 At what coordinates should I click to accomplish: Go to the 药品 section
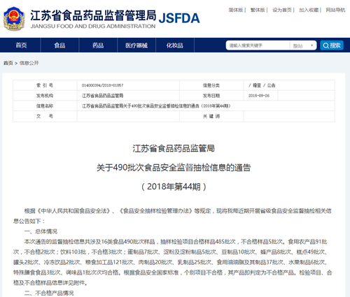[x=98, y=45]
